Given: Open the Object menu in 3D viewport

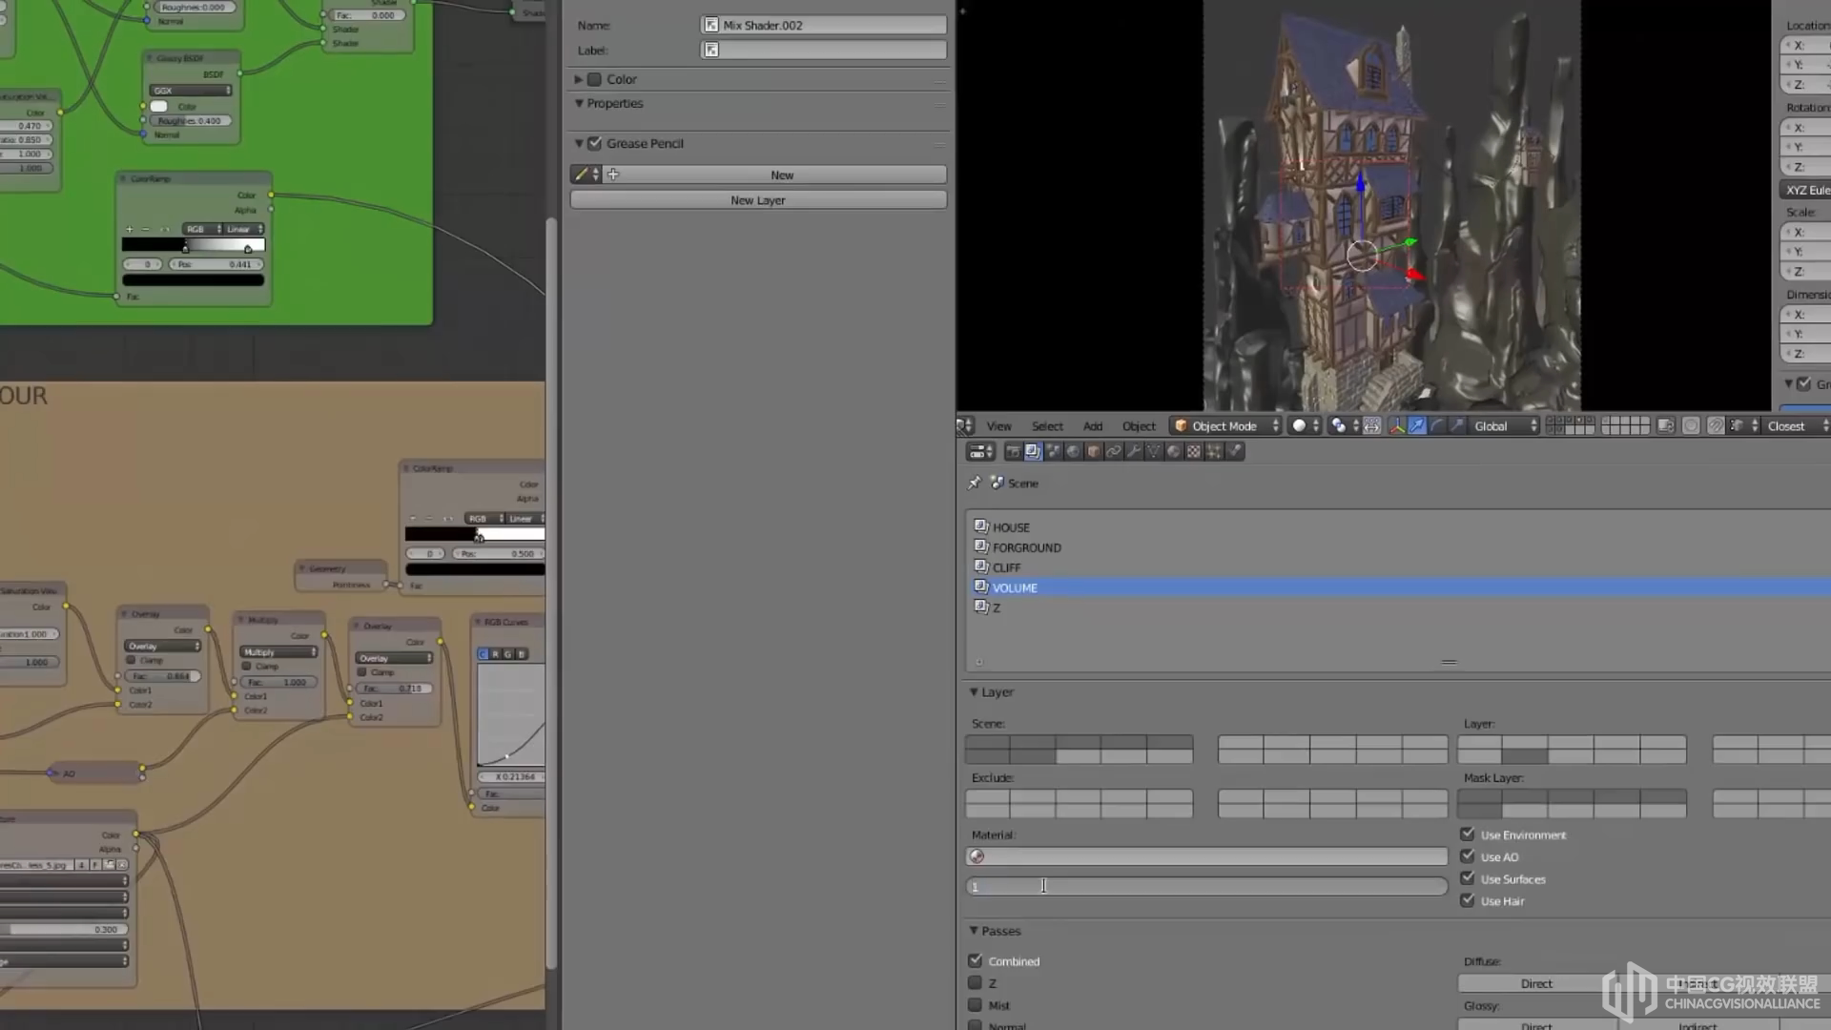Looking at the screenshot, I should tap(1139, 426).
